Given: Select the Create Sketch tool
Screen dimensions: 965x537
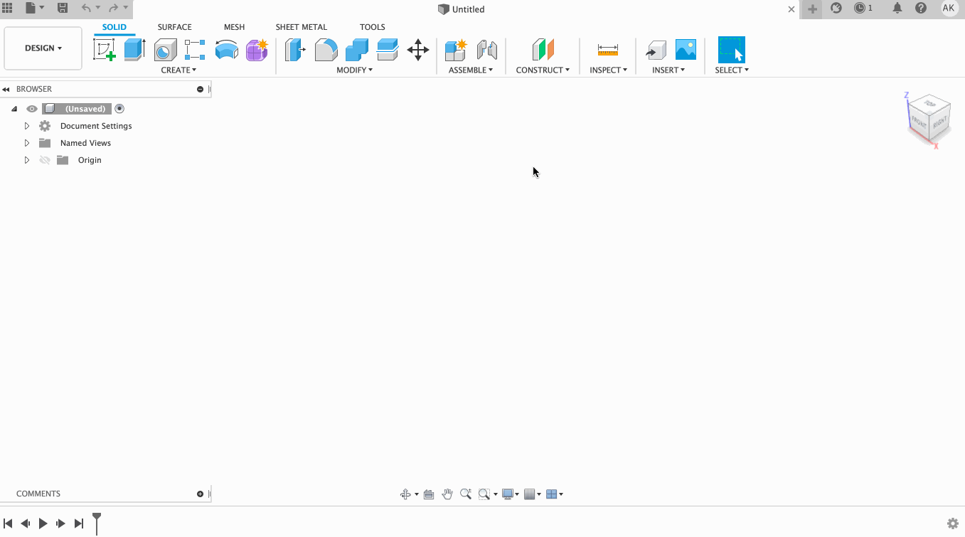Looking at the screenshot, I should tap(105, 49).
